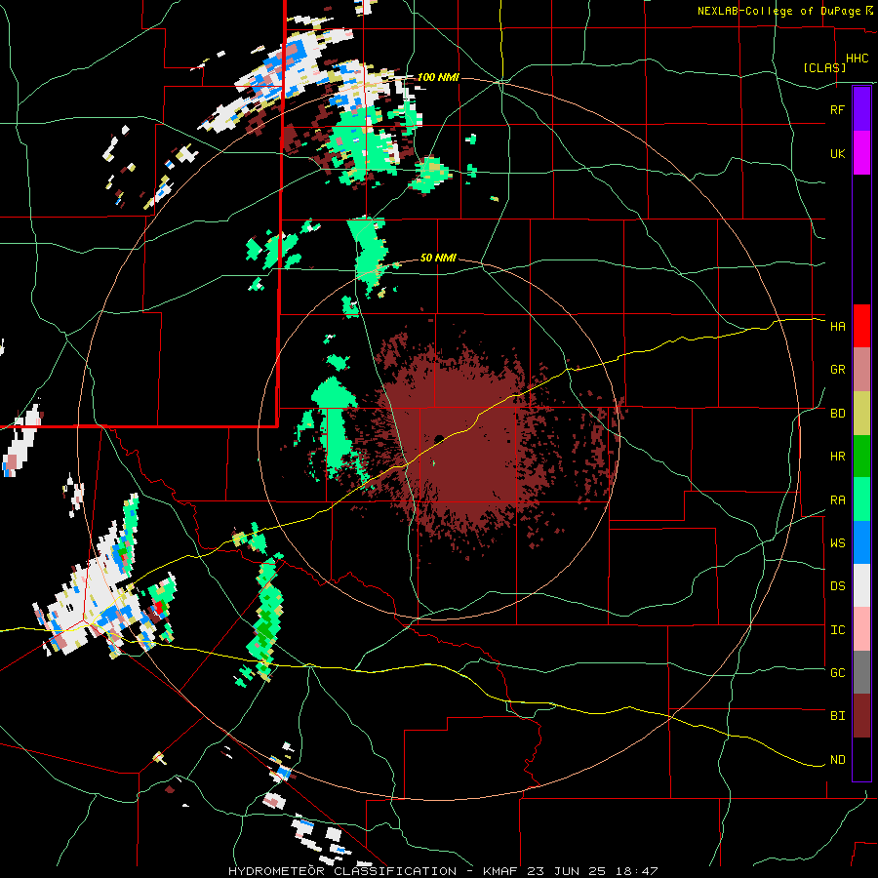This screenshot has width=878, height=878.
Task: Click the white DS dry snow swatch
Action: coord(861,585)
